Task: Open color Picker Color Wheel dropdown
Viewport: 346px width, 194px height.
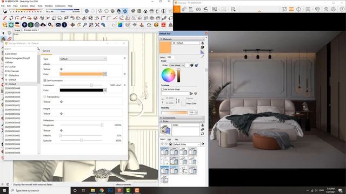Action: tap(177, 65)
